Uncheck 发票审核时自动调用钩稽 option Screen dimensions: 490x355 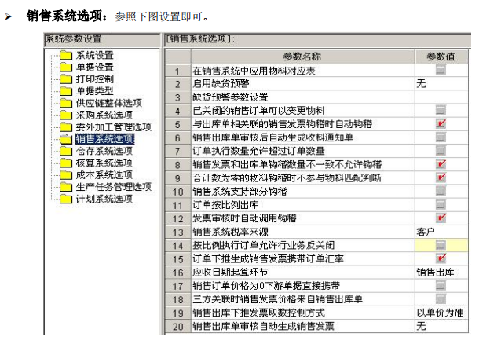(x=441, y=218)
